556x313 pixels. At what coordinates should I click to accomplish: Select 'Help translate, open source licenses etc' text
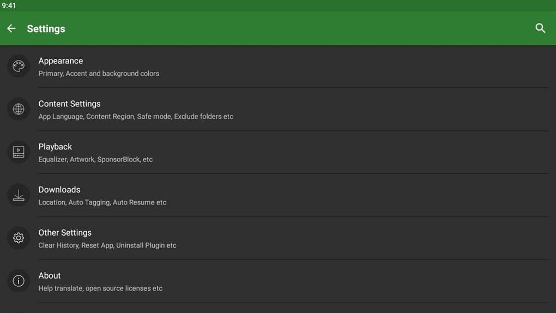[100, 288]
